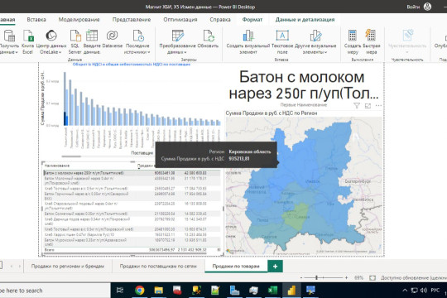Open SQL Server data source
Viewport: 447px width, 298px height.
pyautogui.click(x=75, y=36)
